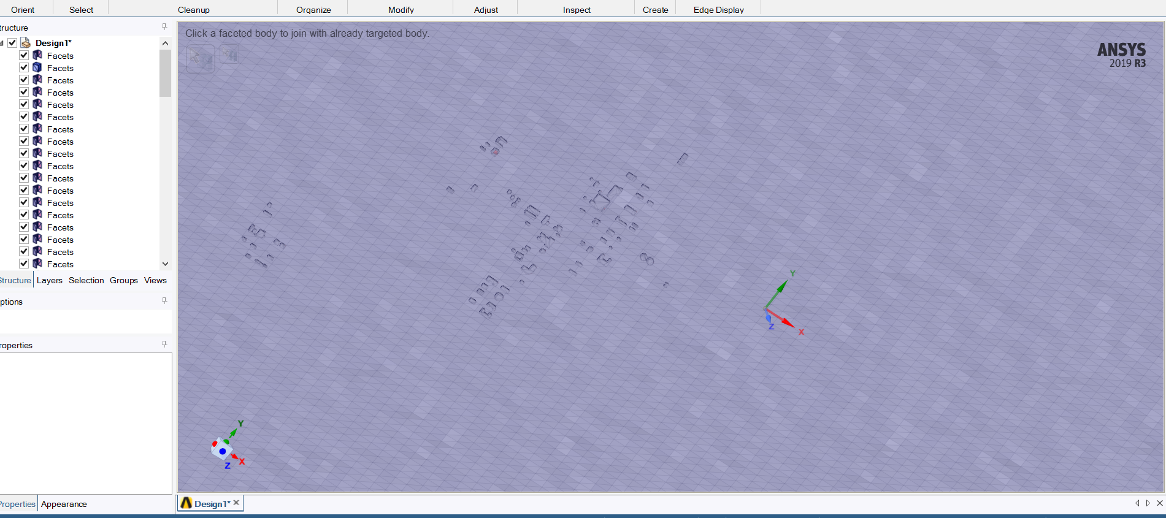Click the Cleanup ribbon group label
The height and width of the screenshot is (518, 1166).
coord(194,10)
